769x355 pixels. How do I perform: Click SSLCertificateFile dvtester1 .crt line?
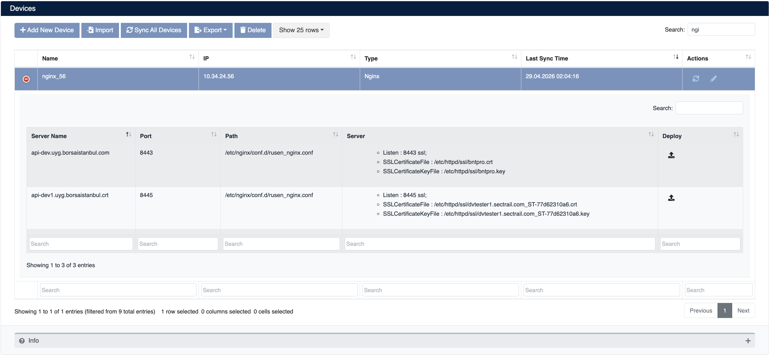click(x=480, y=205)
